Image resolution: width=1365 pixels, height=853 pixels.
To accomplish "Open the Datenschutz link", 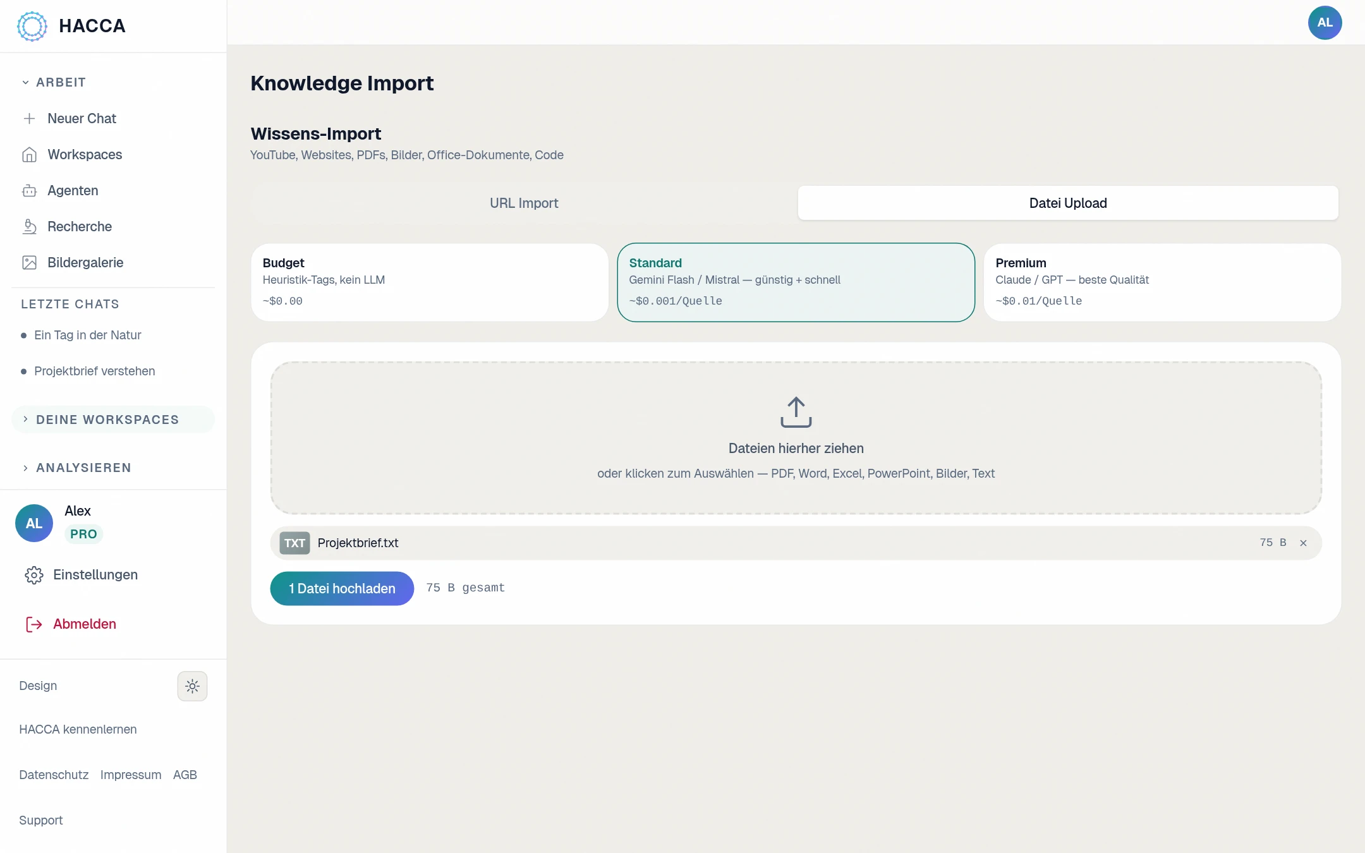I will [x=54, y=775].
